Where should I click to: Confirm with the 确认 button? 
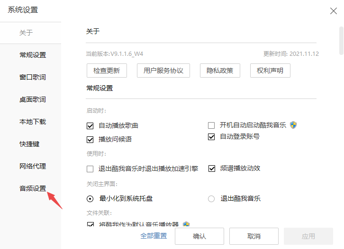coord(199,236)
